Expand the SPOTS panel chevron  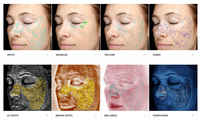47,55
